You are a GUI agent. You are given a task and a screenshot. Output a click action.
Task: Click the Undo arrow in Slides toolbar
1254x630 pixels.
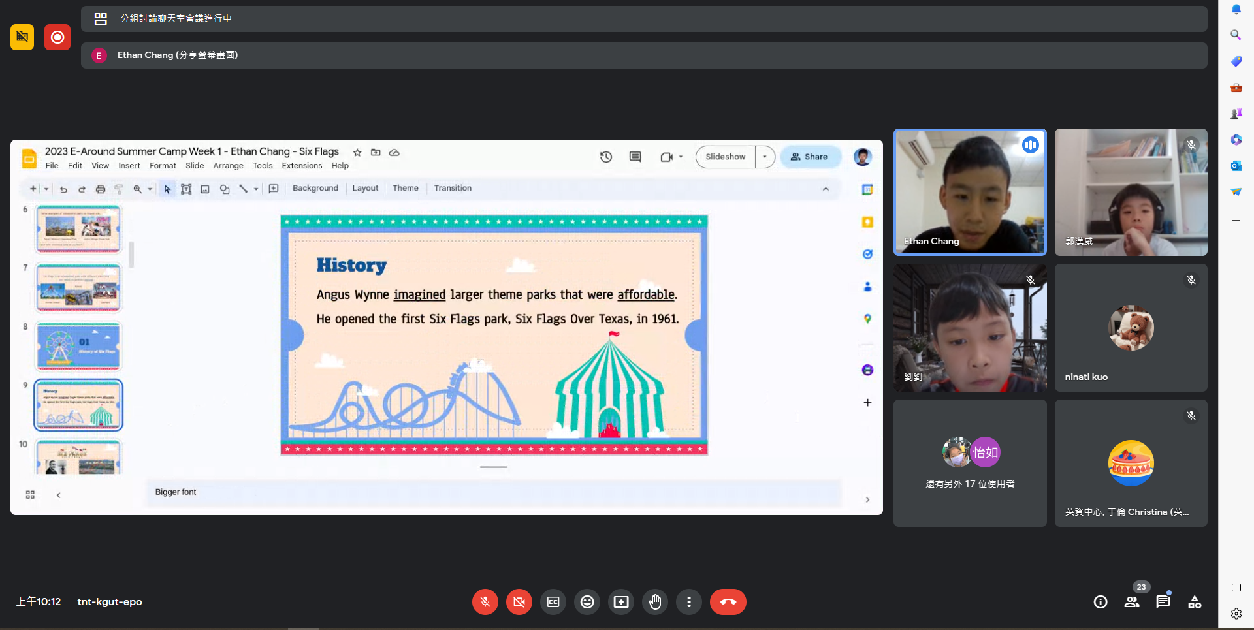(63, 189)
